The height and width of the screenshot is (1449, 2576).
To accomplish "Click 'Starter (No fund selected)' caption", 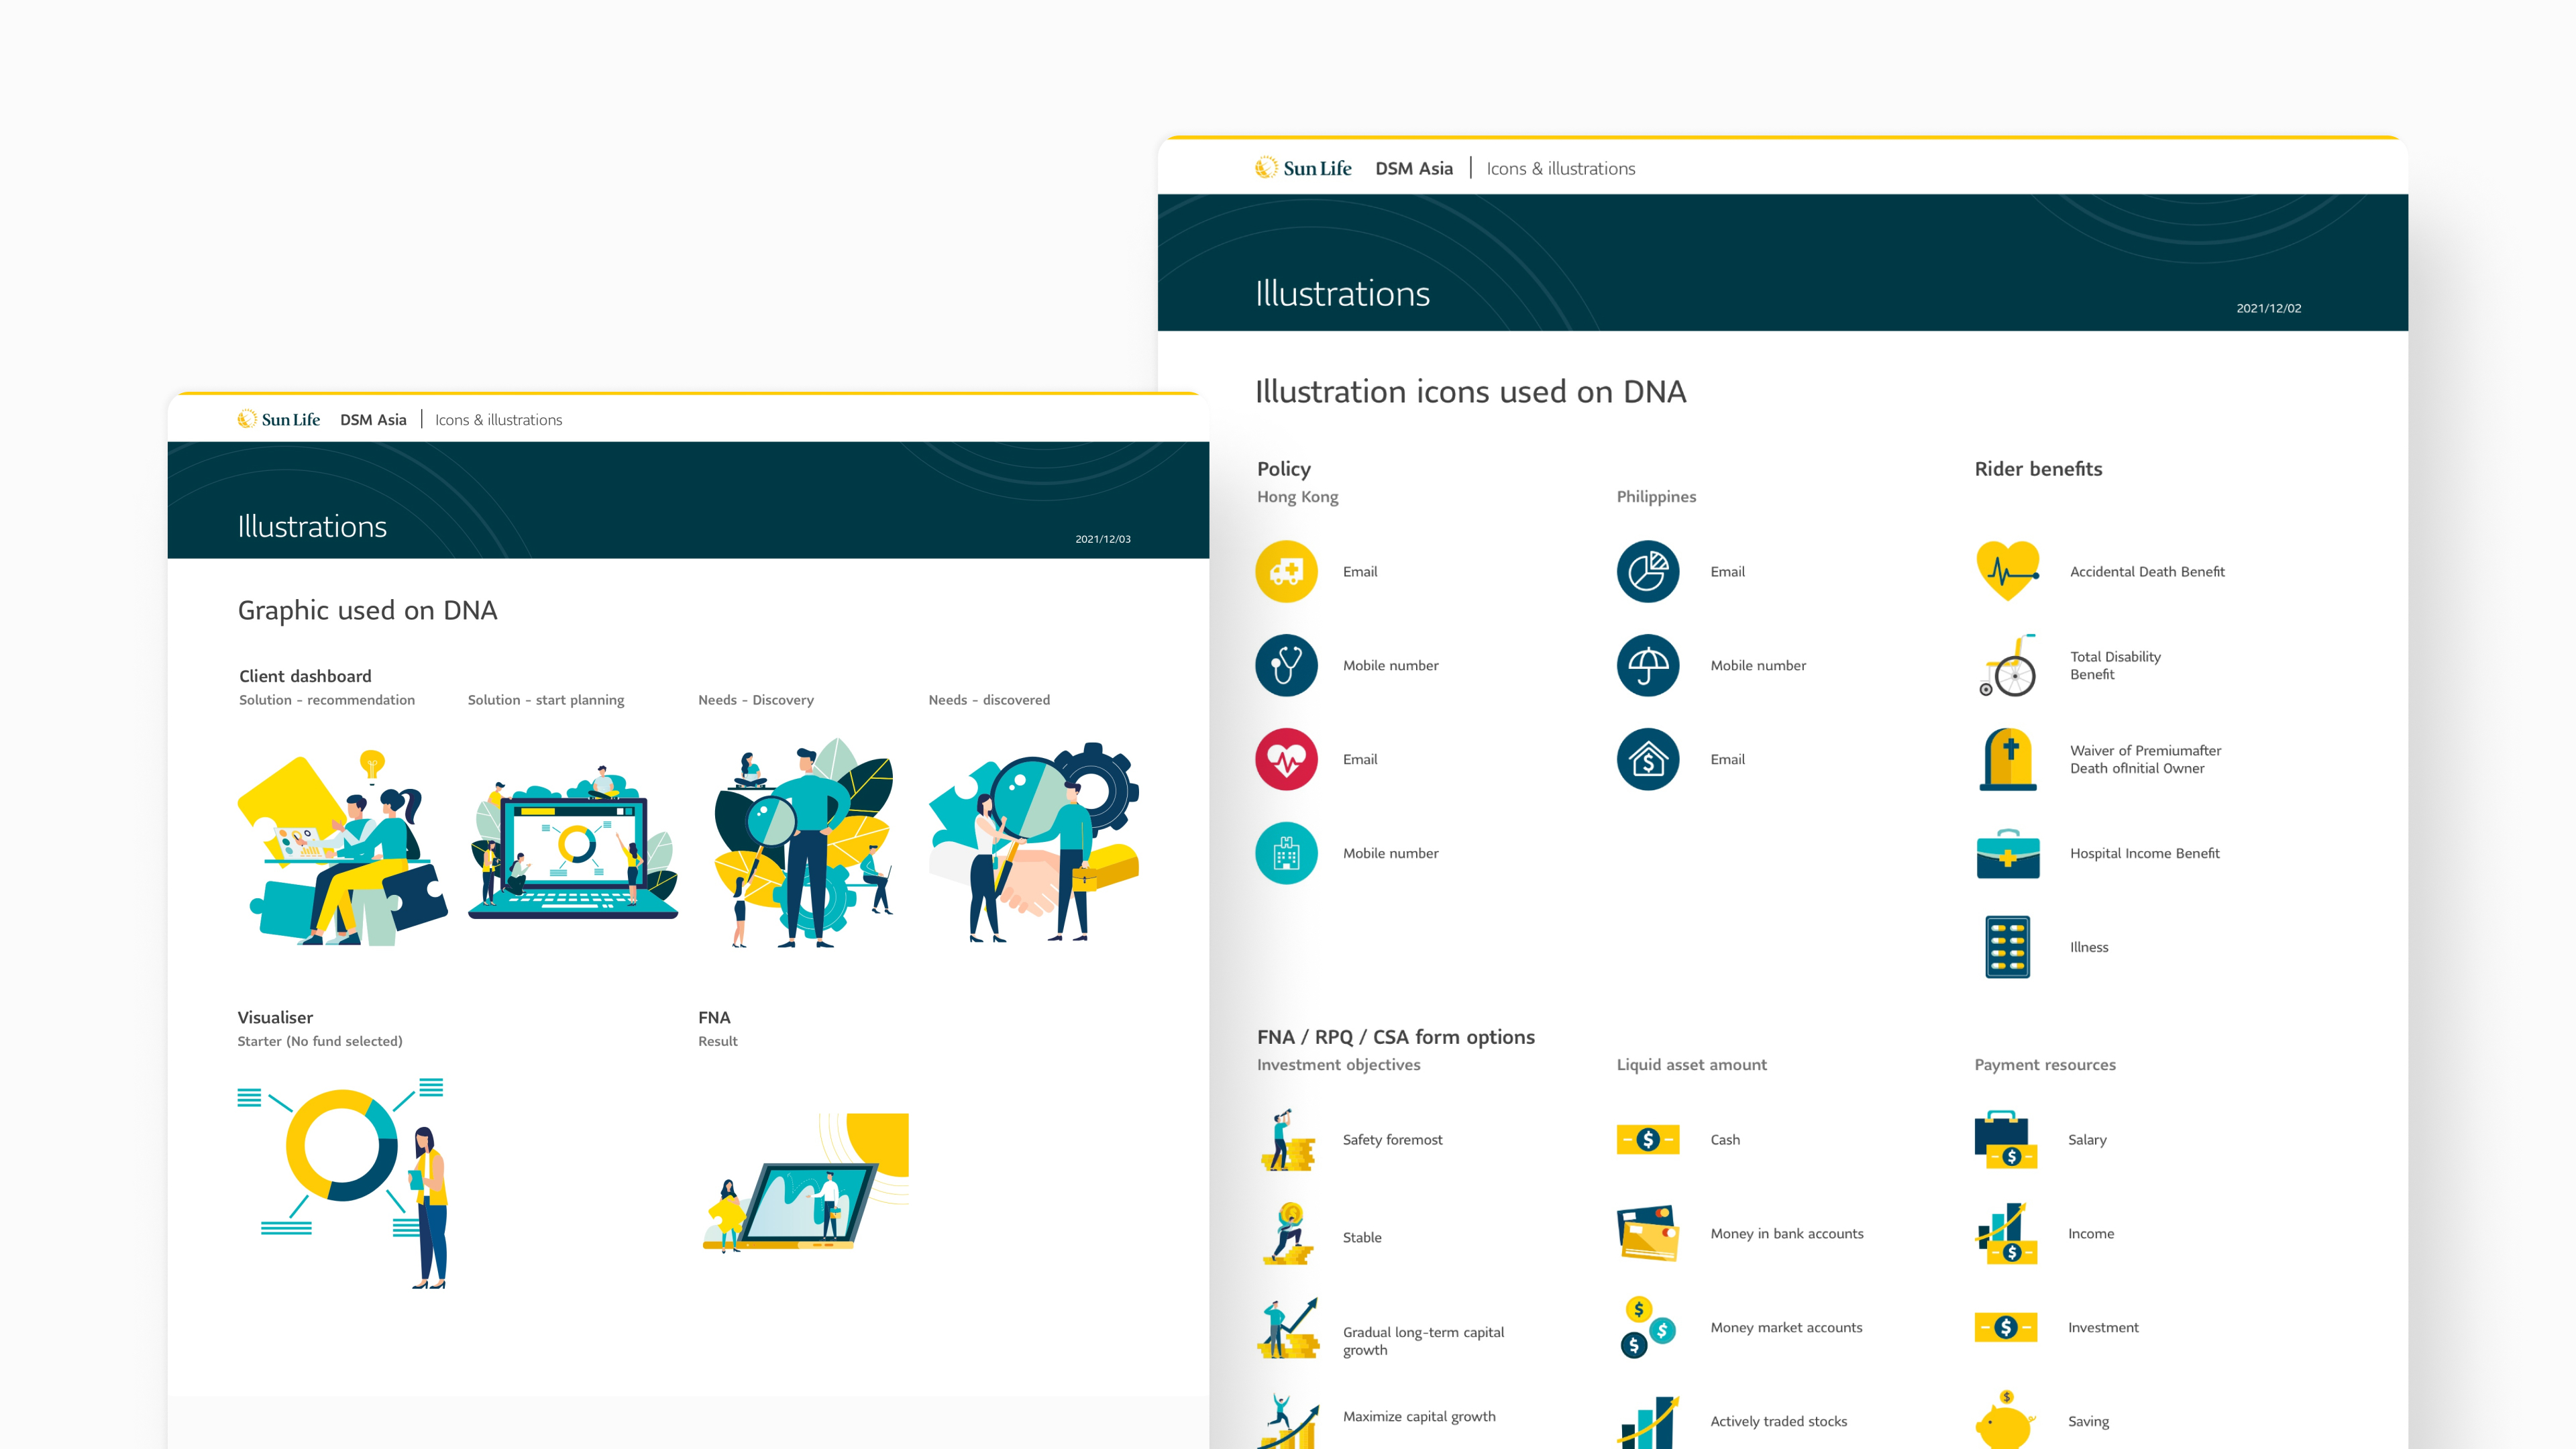I will click(320, 1041).
